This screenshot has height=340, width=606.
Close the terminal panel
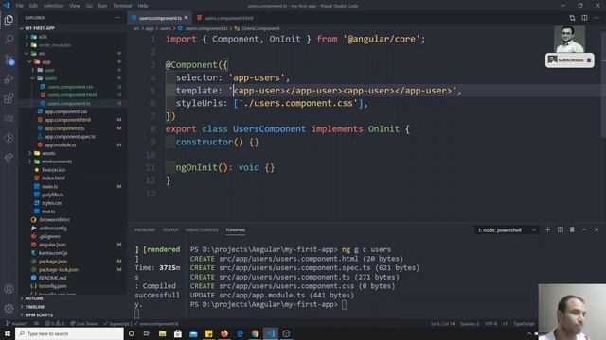click(597, 229)
